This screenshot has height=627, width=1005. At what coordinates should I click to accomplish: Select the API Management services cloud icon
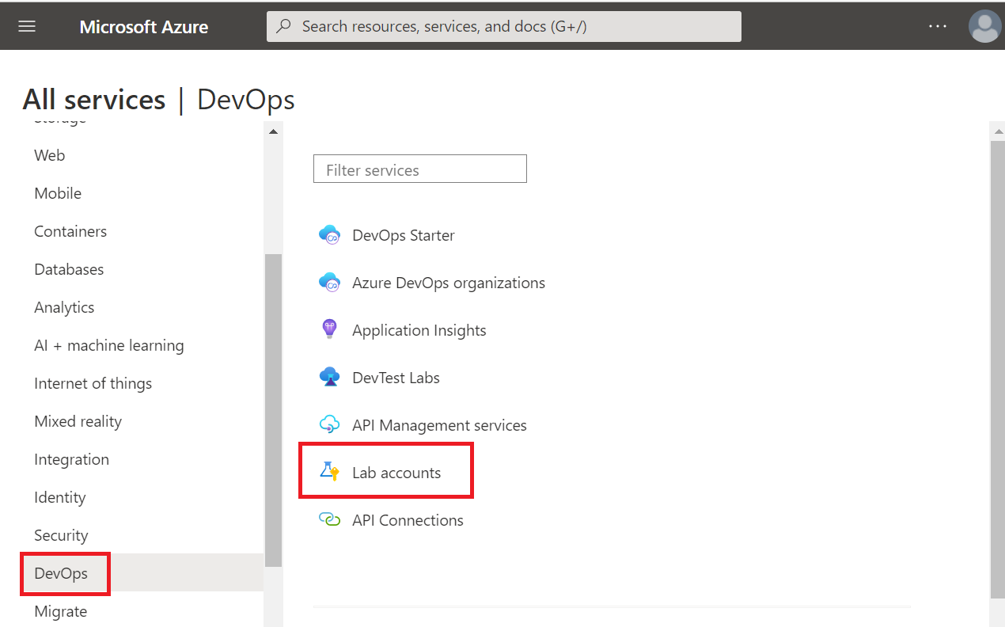[330, 424]
